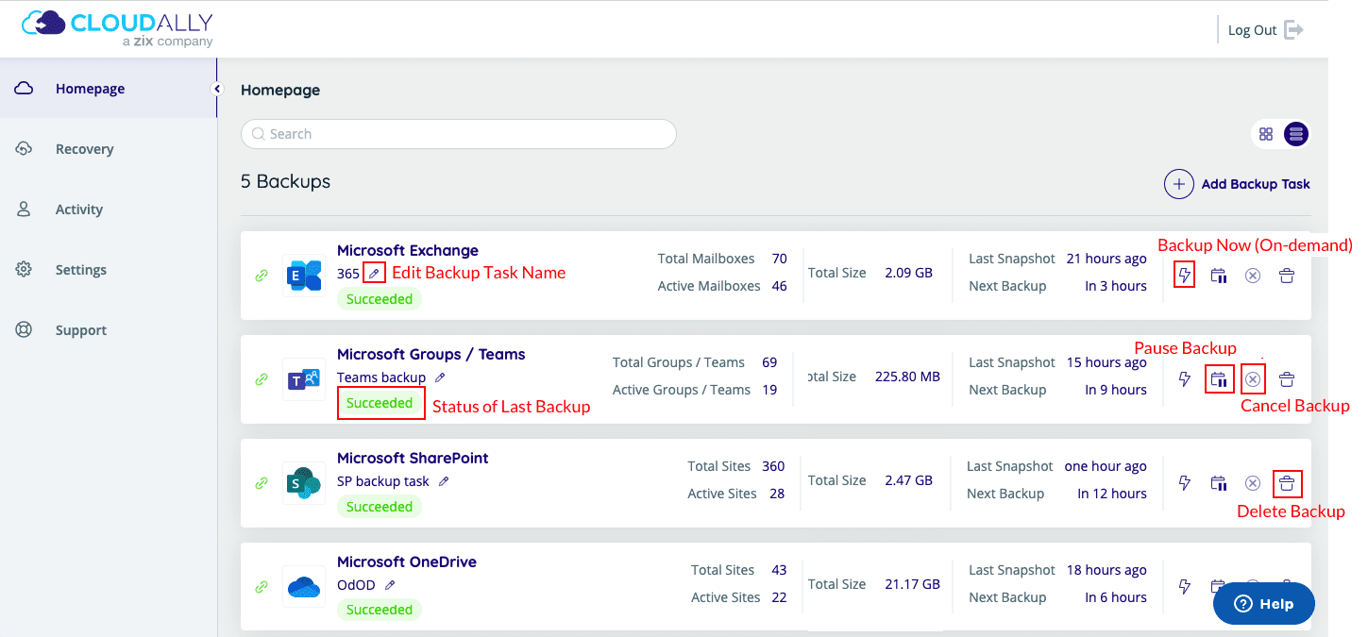1368x637 pixels.
Task: Click the one hour ago snapshot time
Action: pos(1106,466)
